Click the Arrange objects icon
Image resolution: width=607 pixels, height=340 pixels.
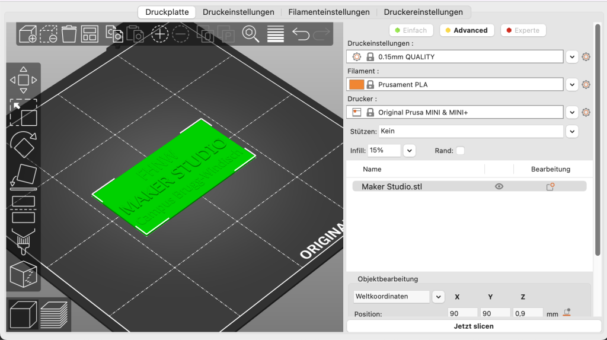90,34
